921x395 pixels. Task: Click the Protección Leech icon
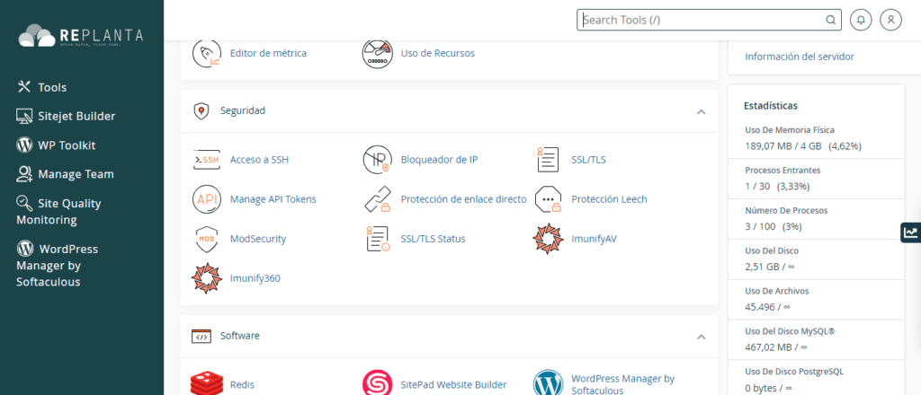[x=548, y=199]
